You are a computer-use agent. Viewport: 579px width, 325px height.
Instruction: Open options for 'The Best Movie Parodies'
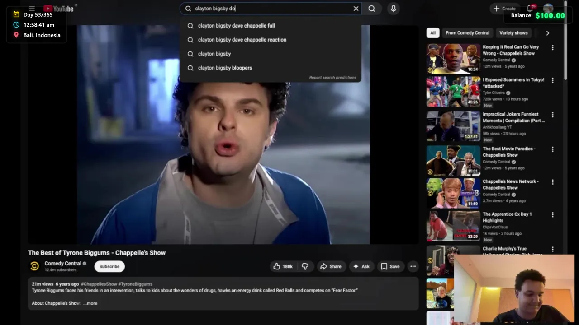pos(552,149)
